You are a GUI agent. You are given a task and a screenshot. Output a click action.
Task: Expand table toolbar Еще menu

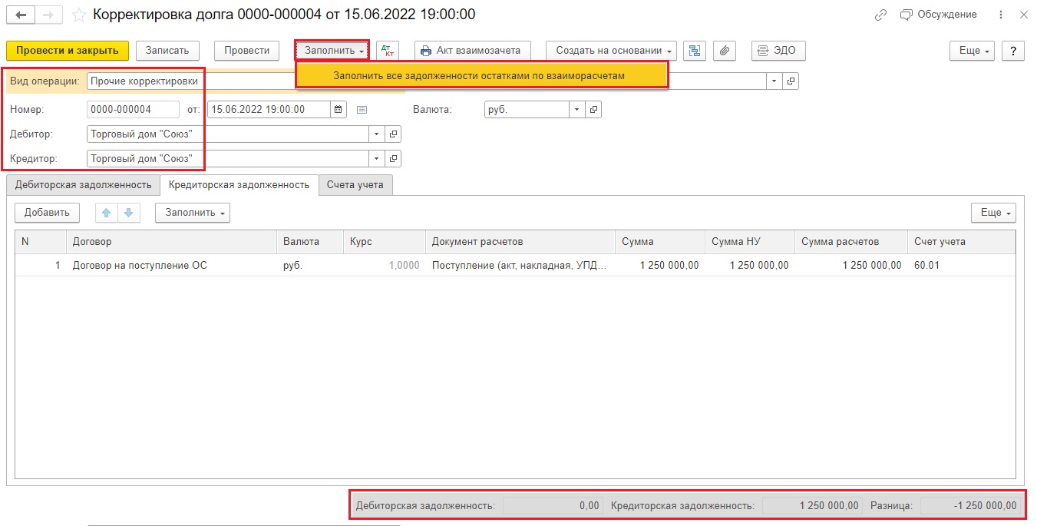(993, 213)
